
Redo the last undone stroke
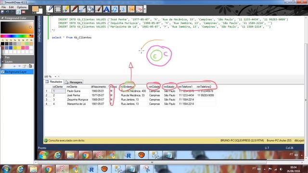point(12,12)
